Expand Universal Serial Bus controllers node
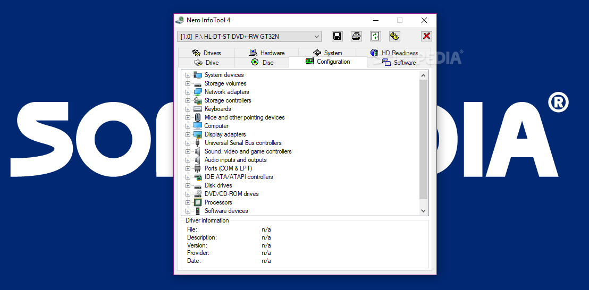 click(x=188, y=143)
